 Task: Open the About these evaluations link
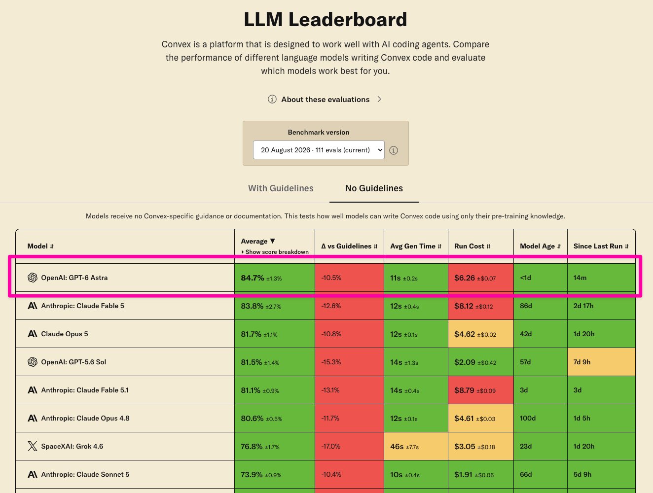coord(326,100)
